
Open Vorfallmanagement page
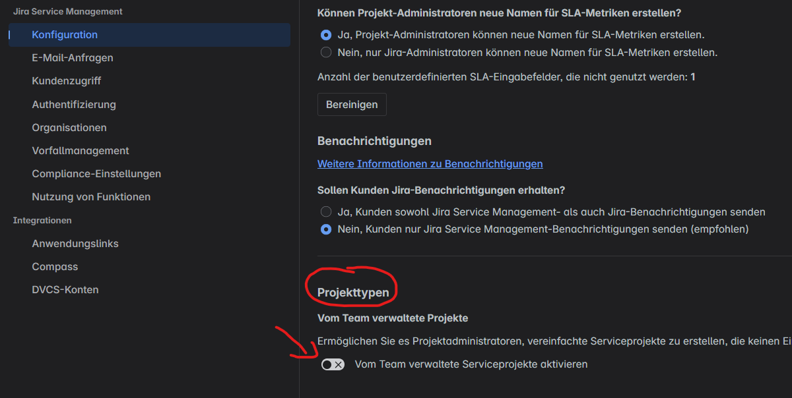tap(81, 150)
